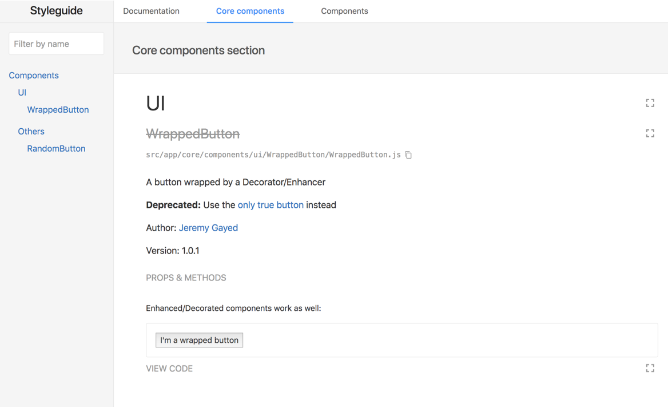668x407 pixels.
Task: Open the wrapped button example in isolation
Action: (x=650, y=368)
